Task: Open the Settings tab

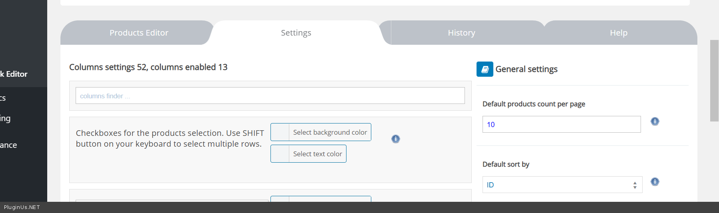Action: point(296,33)
